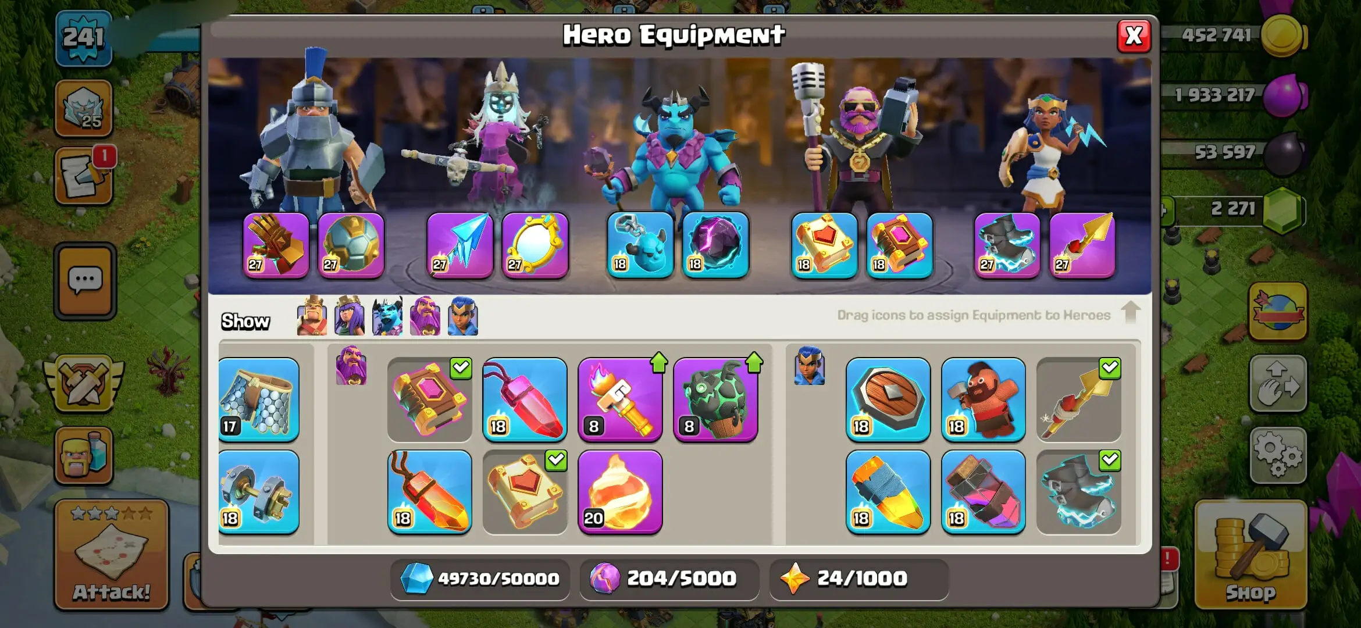This screenshot has width=1361, height=628.
Task: Select the level 18 dumbbell equipment
Action: [259, 492]
